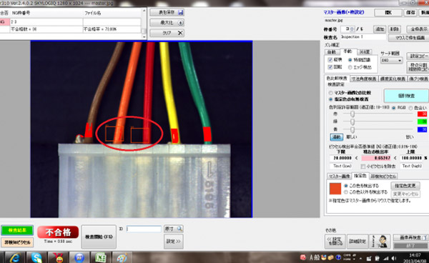429x263 pixels.
Task: Open Paint from the taskbar
Action: coord(122,257)
